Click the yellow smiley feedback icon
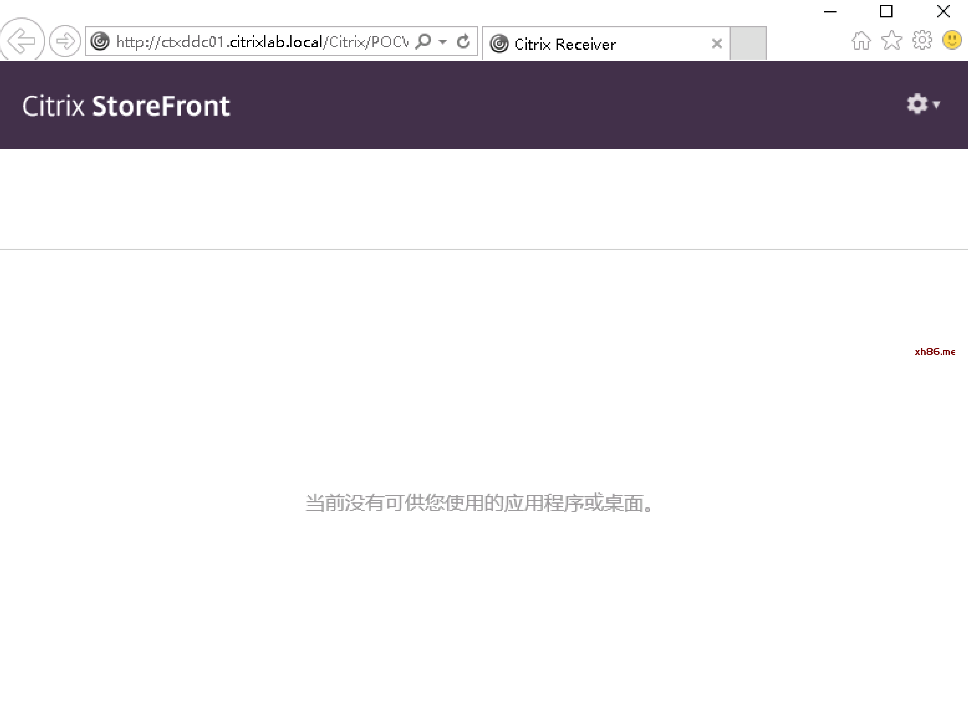This screenshot has height=710, width=968. coord(952,40)
